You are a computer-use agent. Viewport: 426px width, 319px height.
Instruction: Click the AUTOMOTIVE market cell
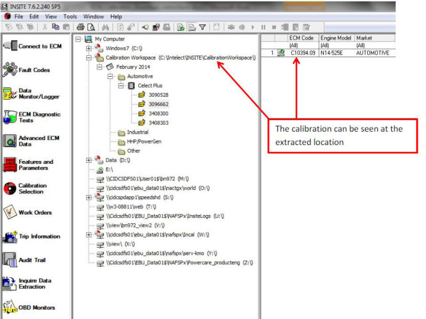[x=374, y=53]
